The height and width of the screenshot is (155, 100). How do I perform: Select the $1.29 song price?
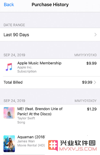(x=92, y=109)
